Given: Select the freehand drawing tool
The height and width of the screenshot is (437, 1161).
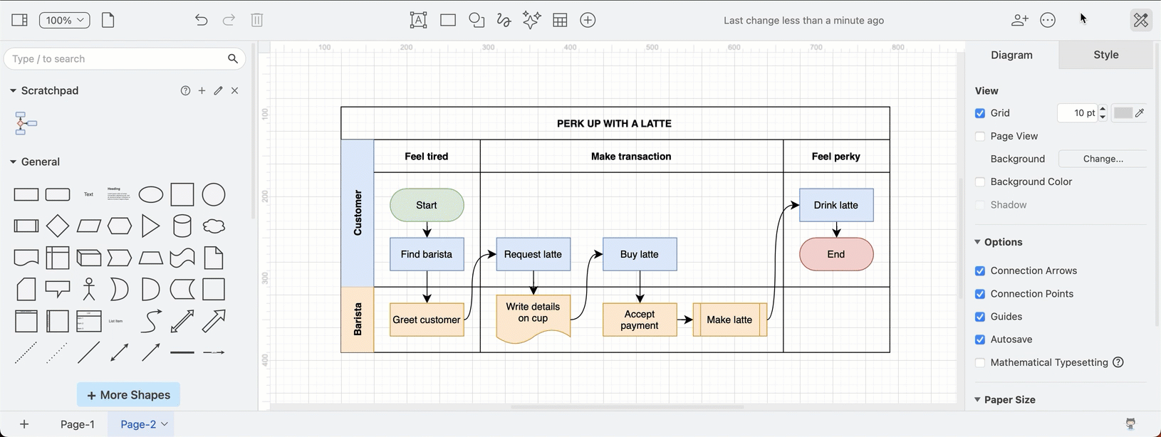Looking at the screenshot, I should [x=504, y=20].
